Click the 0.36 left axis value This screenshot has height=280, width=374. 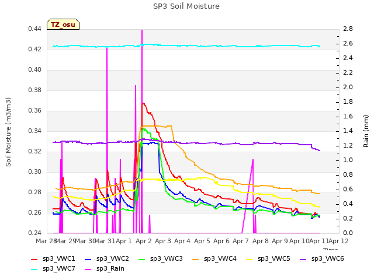pos(35,111)
